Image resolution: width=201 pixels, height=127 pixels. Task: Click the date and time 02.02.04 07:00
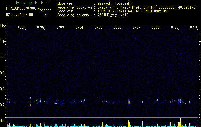pyautogui.click(x=19, y=15)
